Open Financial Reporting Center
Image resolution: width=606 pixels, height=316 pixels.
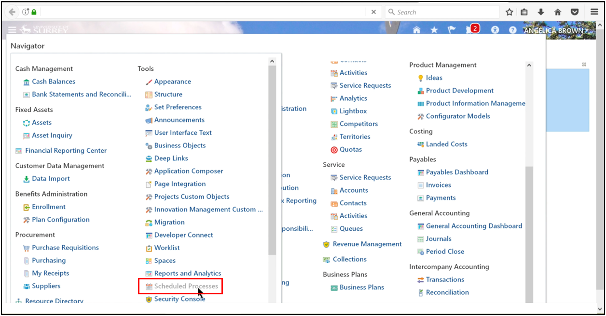pos(66,151)
